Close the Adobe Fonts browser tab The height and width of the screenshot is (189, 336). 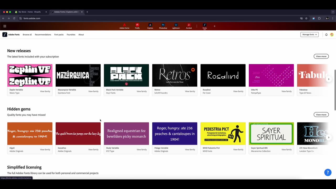[82, 12]
